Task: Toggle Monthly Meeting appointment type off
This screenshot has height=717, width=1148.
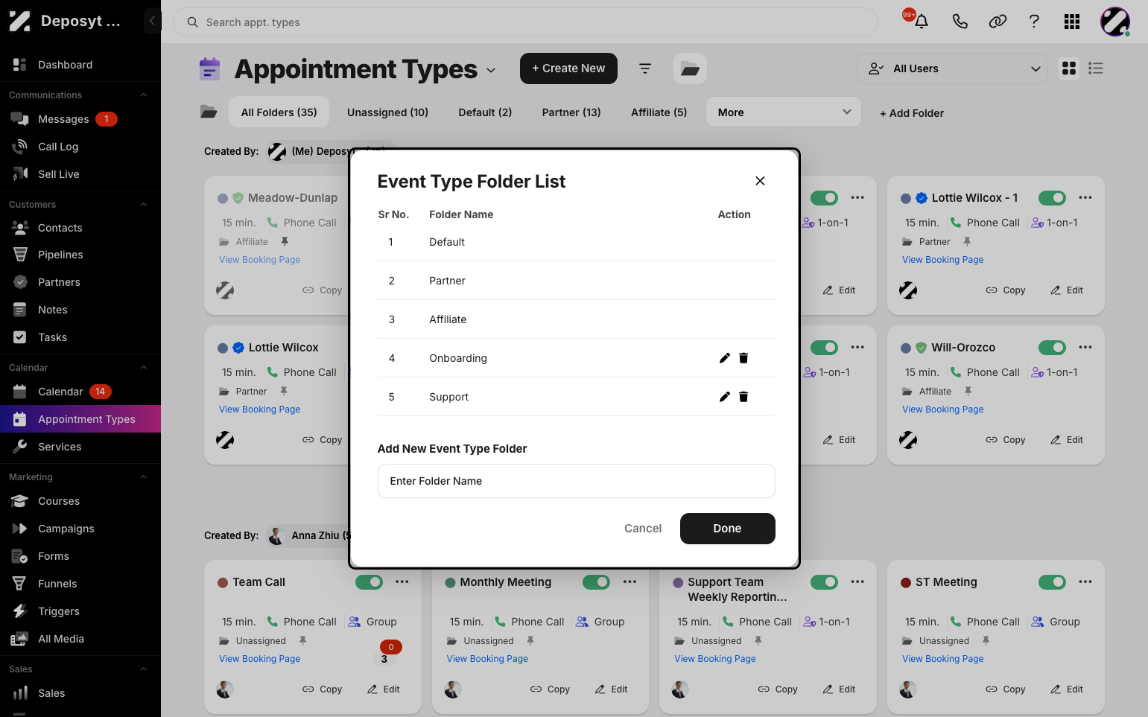Action: (x=596, y=582)
